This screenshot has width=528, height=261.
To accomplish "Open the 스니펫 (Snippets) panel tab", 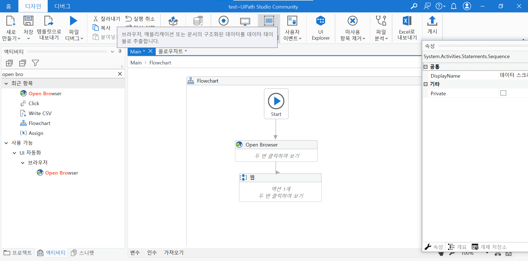I will 82,253.
